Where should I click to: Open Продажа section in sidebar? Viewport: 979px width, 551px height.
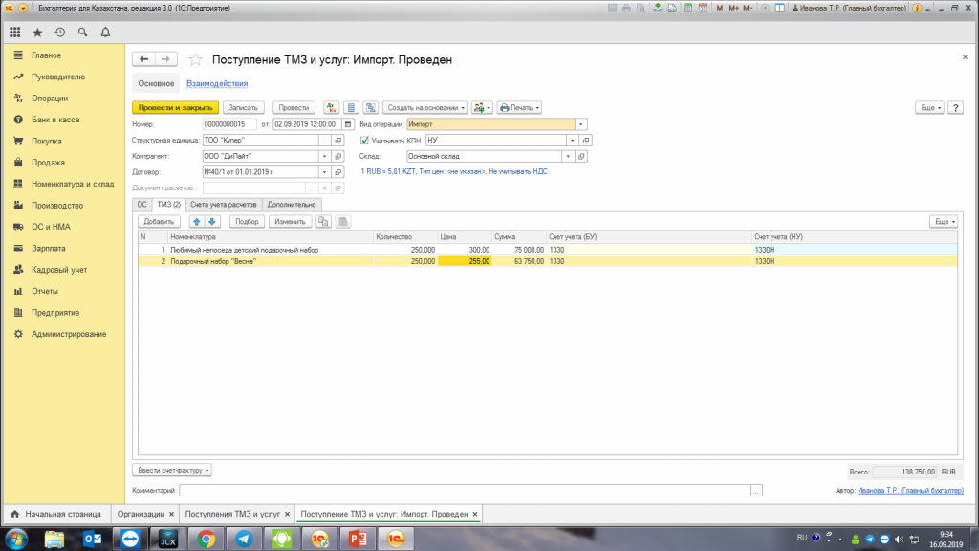coord(48,163)
